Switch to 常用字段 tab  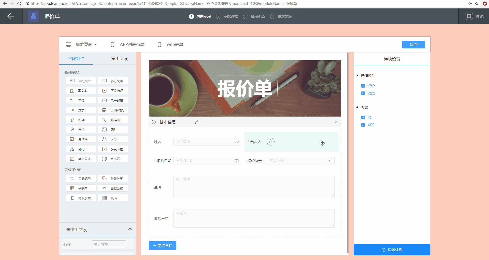[x=119, y=59]
